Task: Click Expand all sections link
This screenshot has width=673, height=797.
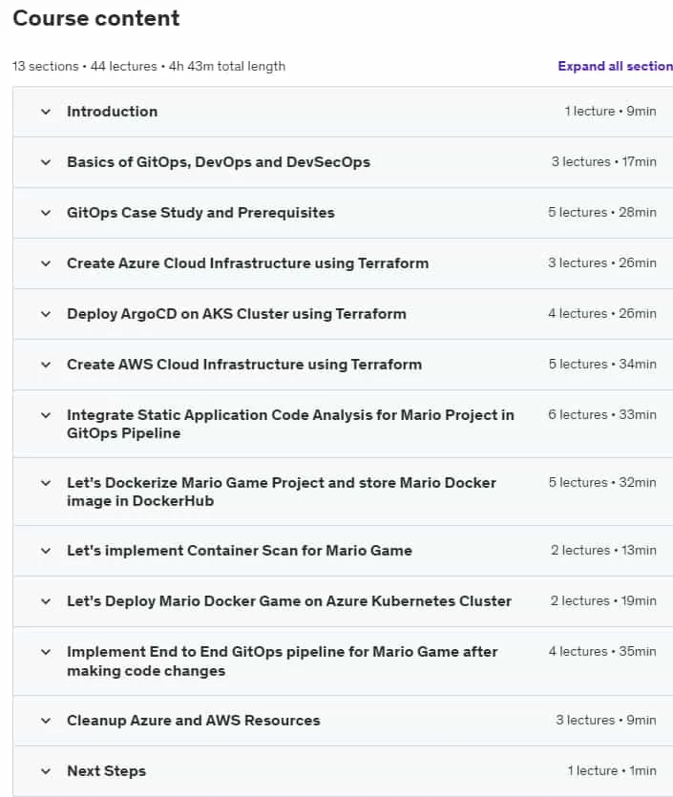Action: pos(615,66)
